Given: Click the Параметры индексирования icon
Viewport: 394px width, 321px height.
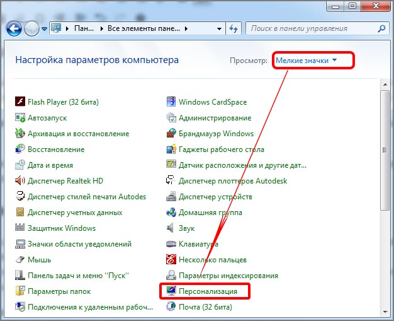Looking at the screenshot, I should 171,276.
